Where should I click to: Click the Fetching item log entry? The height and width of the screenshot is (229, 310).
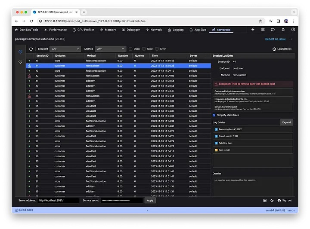(253, 143)
